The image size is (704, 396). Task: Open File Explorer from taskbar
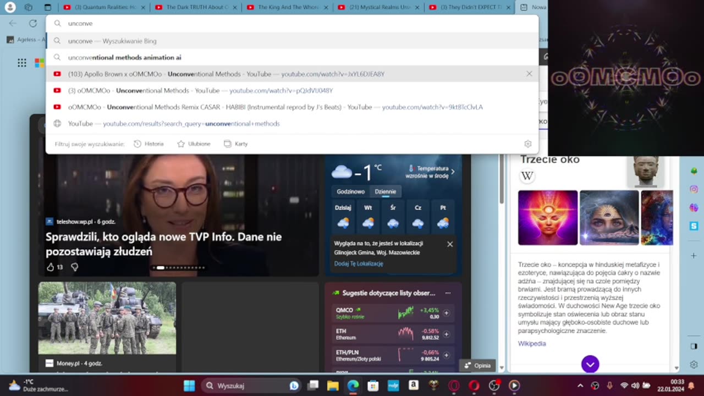pos(333,386)
